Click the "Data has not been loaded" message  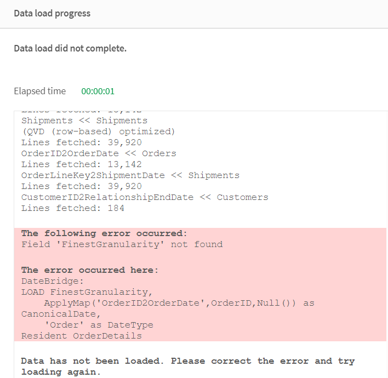click(187, 362)
